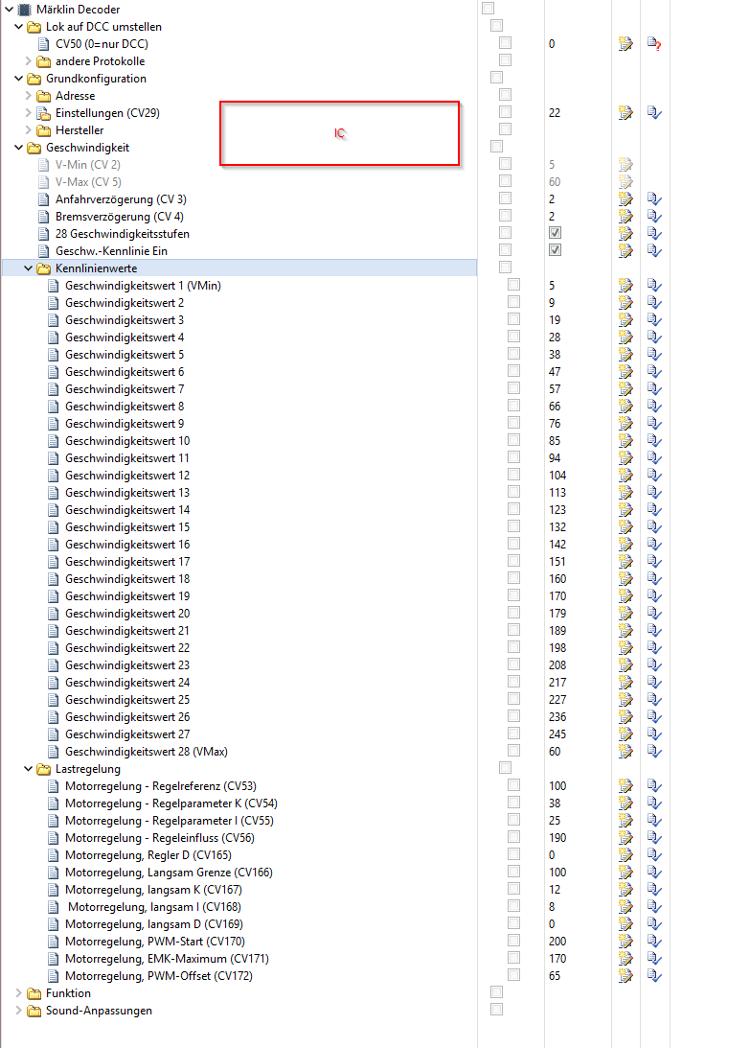Image resolution: width=750 pixels, height=1048 pixels.
Task: Click the edit icon for Einstellungen (CV29)
Action: (x=625, y=113)
